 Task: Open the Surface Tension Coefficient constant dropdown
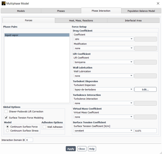point(104,131)
